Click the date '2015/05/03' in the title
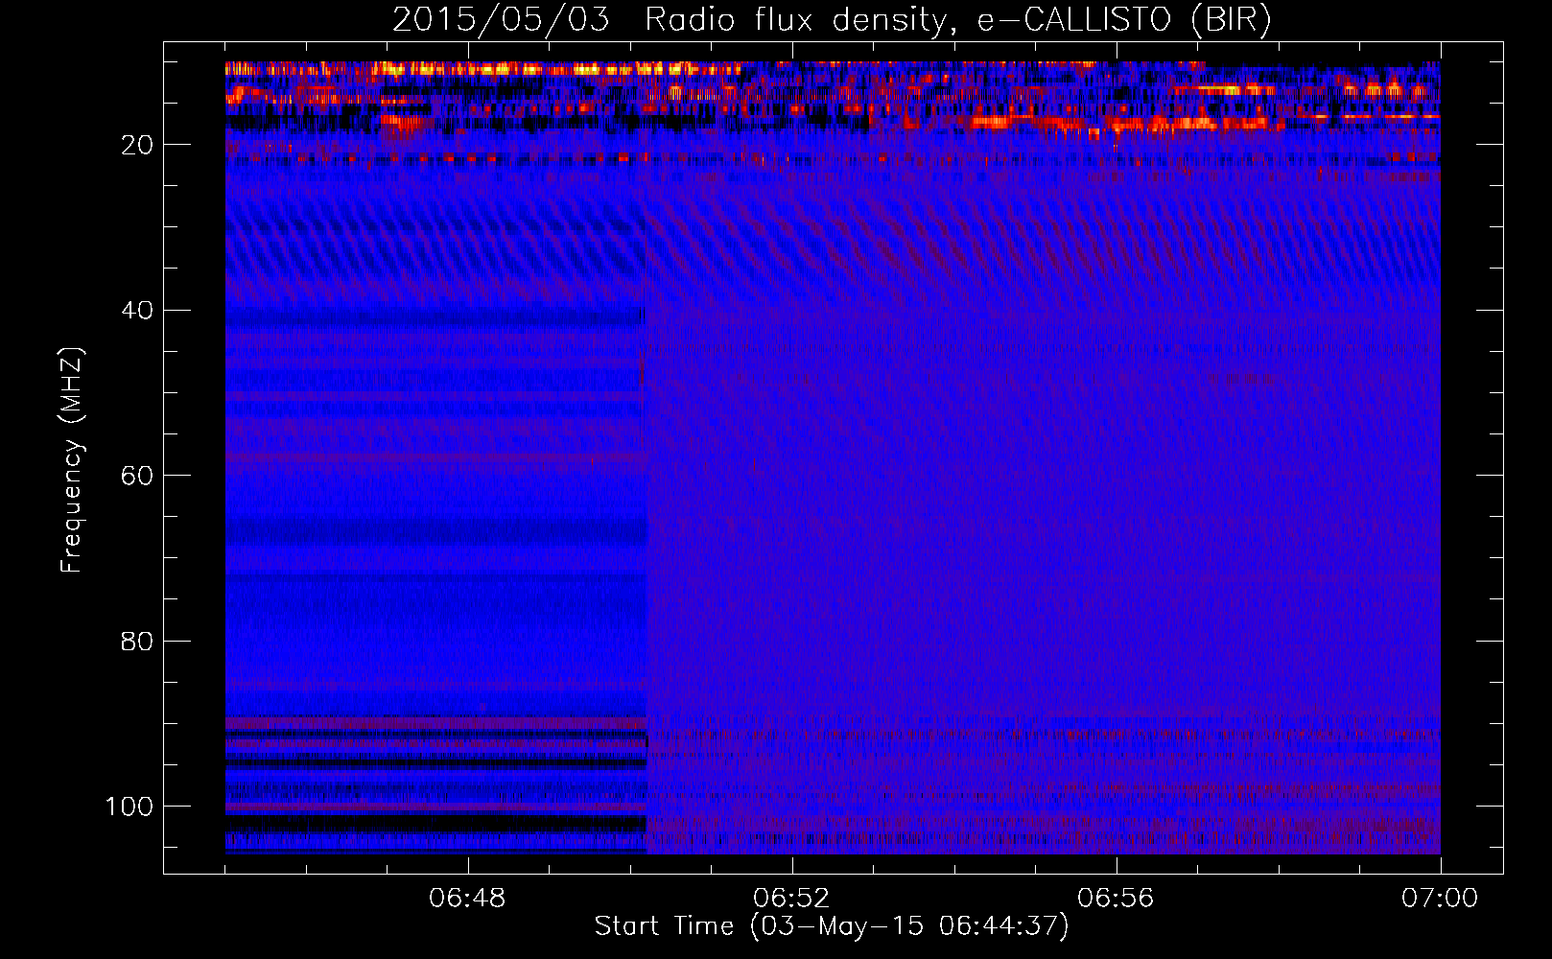 pos(500,20)
